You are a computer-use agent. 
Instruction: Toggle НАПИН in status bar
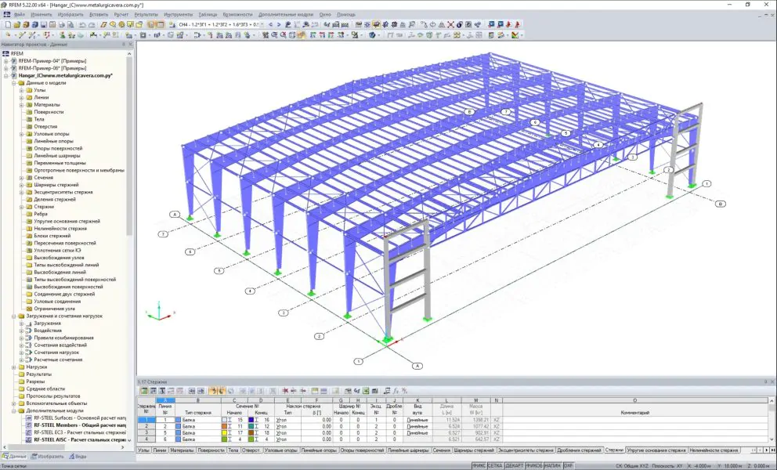[553, 466]
